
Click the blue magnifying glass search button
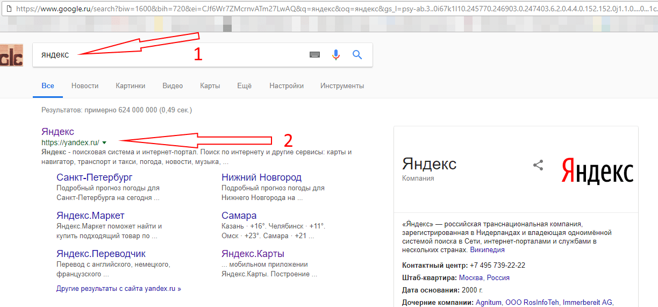[x=357, y=55]
